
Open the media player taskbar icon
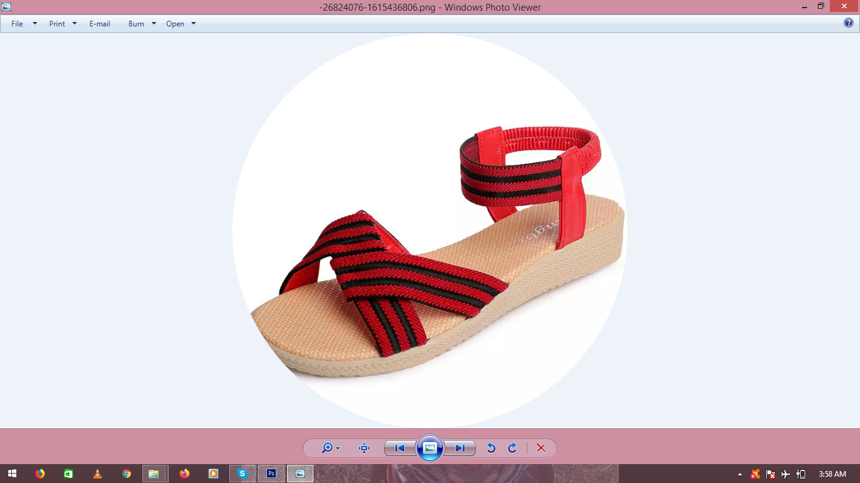[x=213, y=474]
